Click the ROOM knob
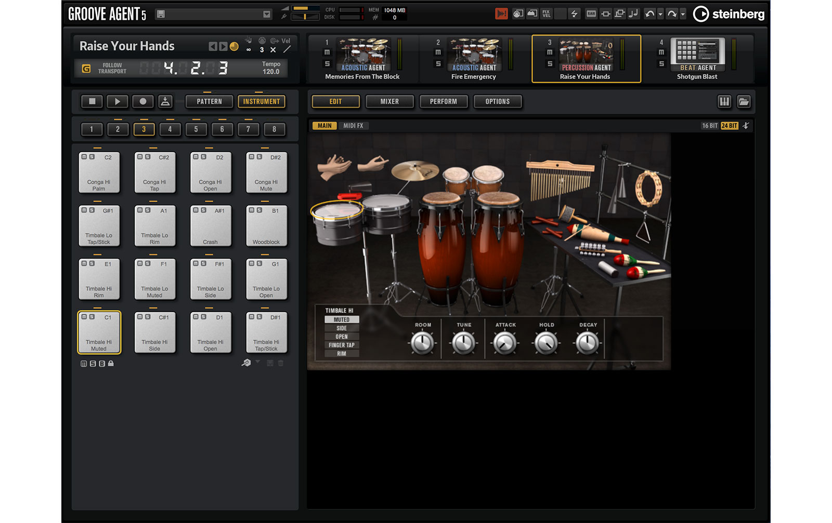832x523 pixels. [422, 343]
